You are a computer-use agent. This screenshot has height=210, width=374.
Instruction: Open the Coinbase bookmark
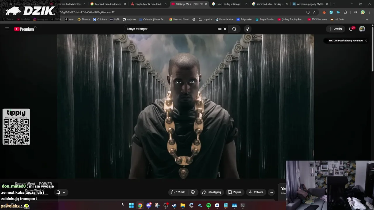click(100, 20)
